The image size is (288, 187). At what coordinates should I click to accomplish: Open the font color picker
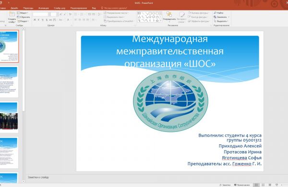point(69,20)
